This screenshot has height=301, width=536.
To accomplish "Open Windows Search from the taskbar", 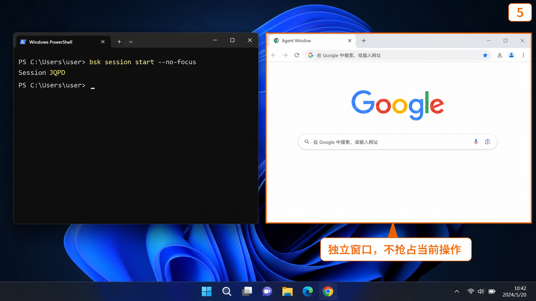I will (x=227, y=291).
